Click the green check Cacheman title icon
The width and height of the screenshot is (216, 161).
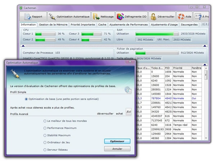tap(21, 8)
